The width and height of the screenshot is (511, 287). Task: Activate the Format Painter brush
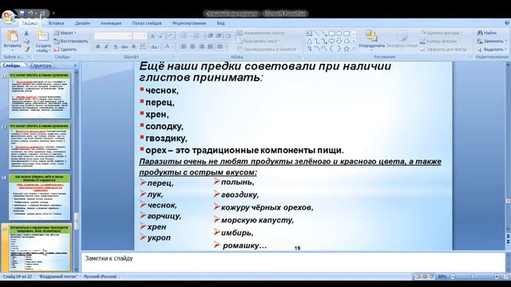tap(26, 49)
